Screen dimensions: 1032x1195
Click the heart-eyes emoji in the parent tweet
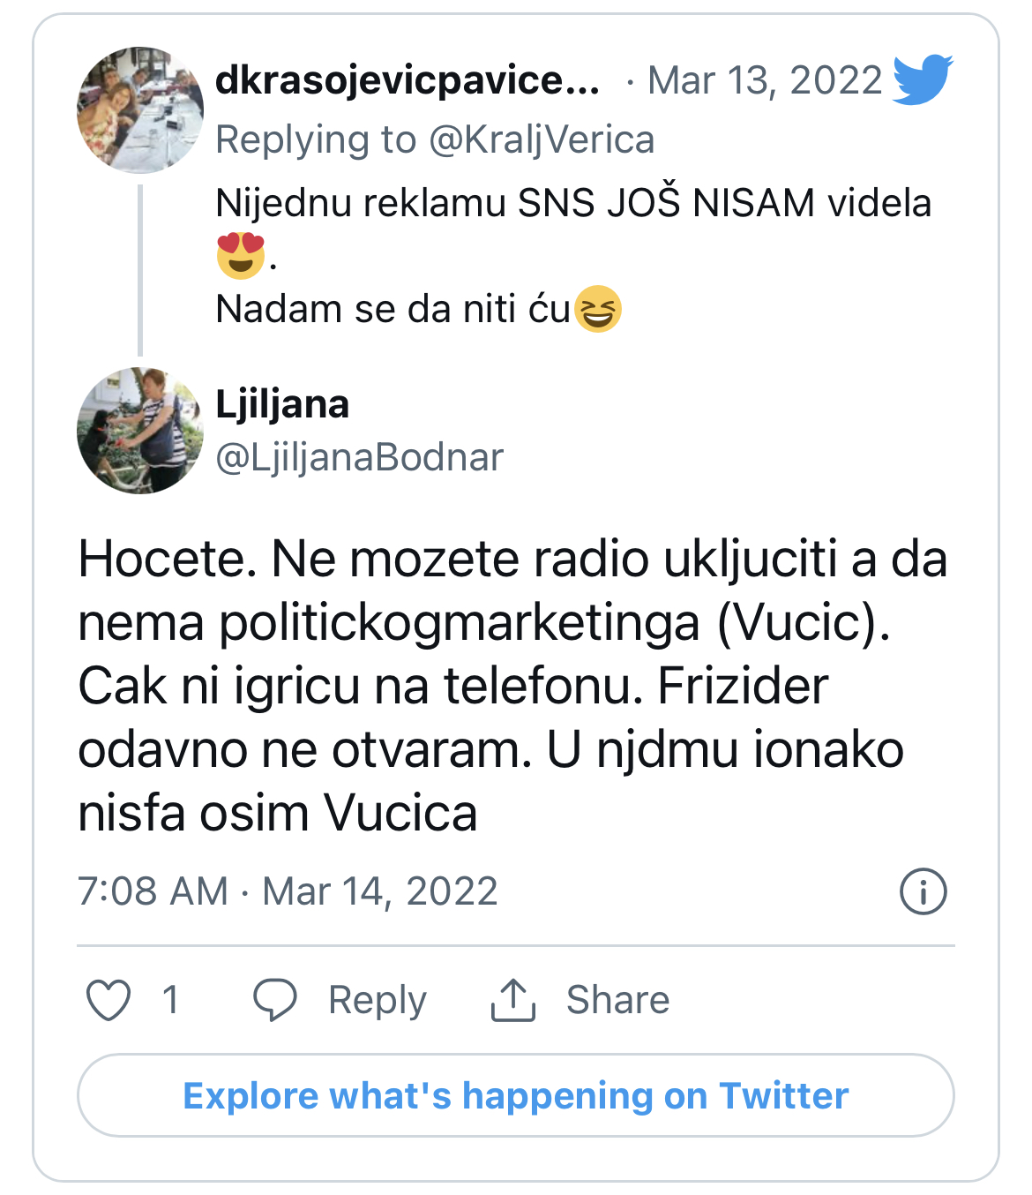click(241, 255)
